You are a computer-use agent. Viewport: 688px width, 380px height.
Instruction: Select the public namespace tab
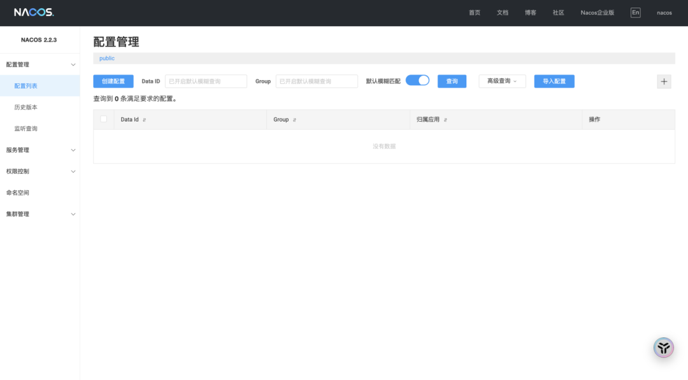[106, 59]
